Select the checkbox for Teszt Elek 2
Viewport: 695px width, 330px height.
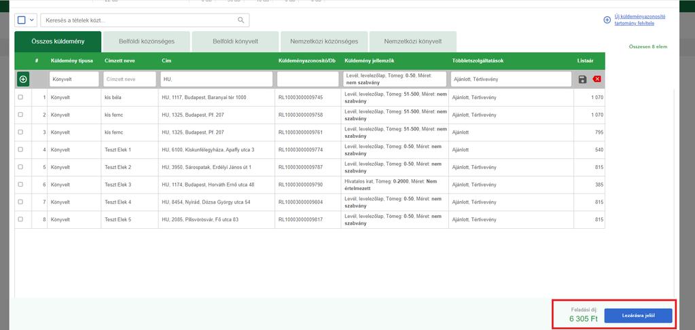(x=20, y=167)
